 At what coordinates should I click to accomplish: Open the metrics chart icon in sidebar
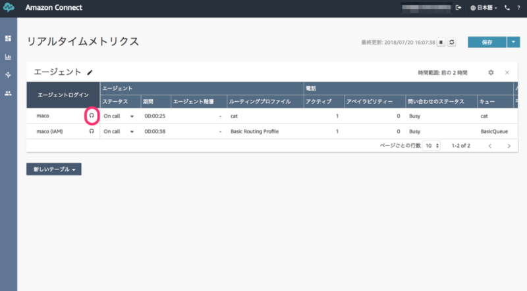click(8, 57)
